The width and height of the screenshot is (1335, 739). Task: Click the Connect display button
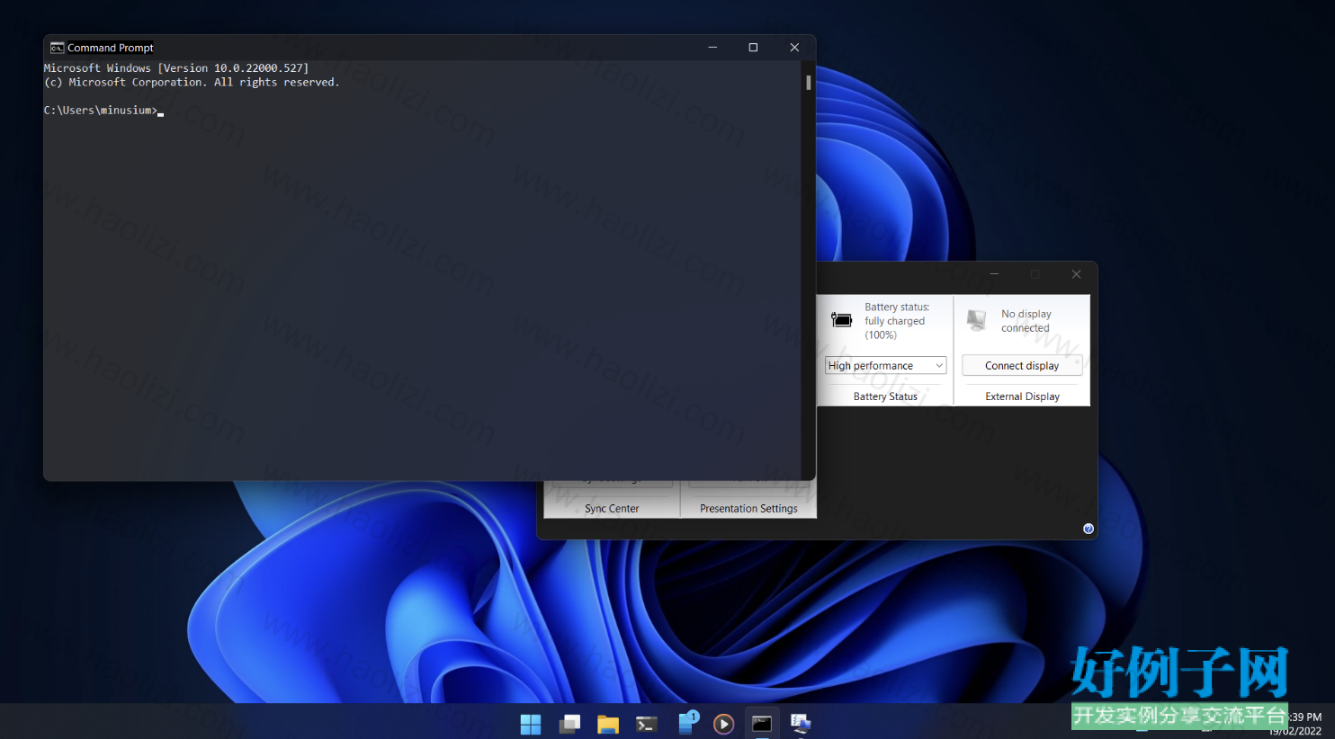pos(1022,365)
